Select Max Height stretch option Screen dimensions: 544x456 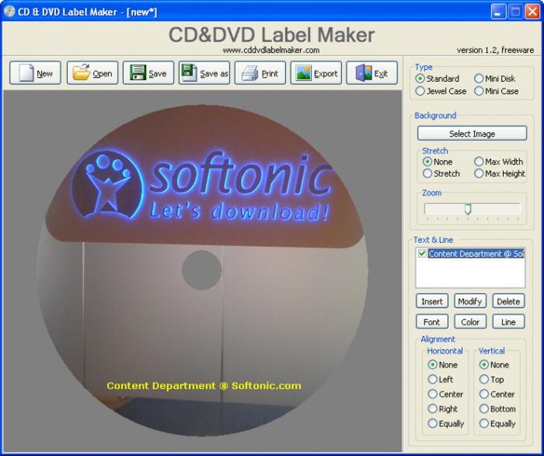pyautogui.click(x=479, y=174)
